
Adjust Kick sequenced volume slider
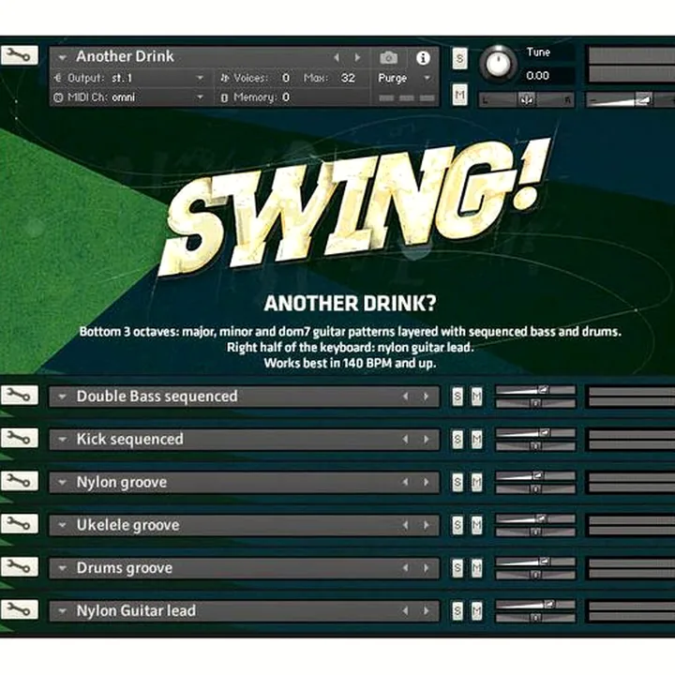coord(535,432)
